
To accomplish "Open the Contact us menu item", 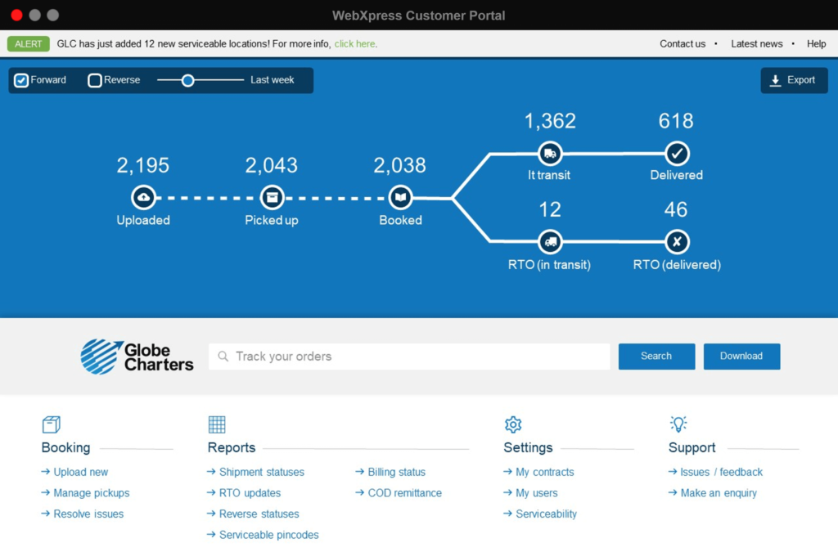I will pyautogui.click(x=683, y=44).
